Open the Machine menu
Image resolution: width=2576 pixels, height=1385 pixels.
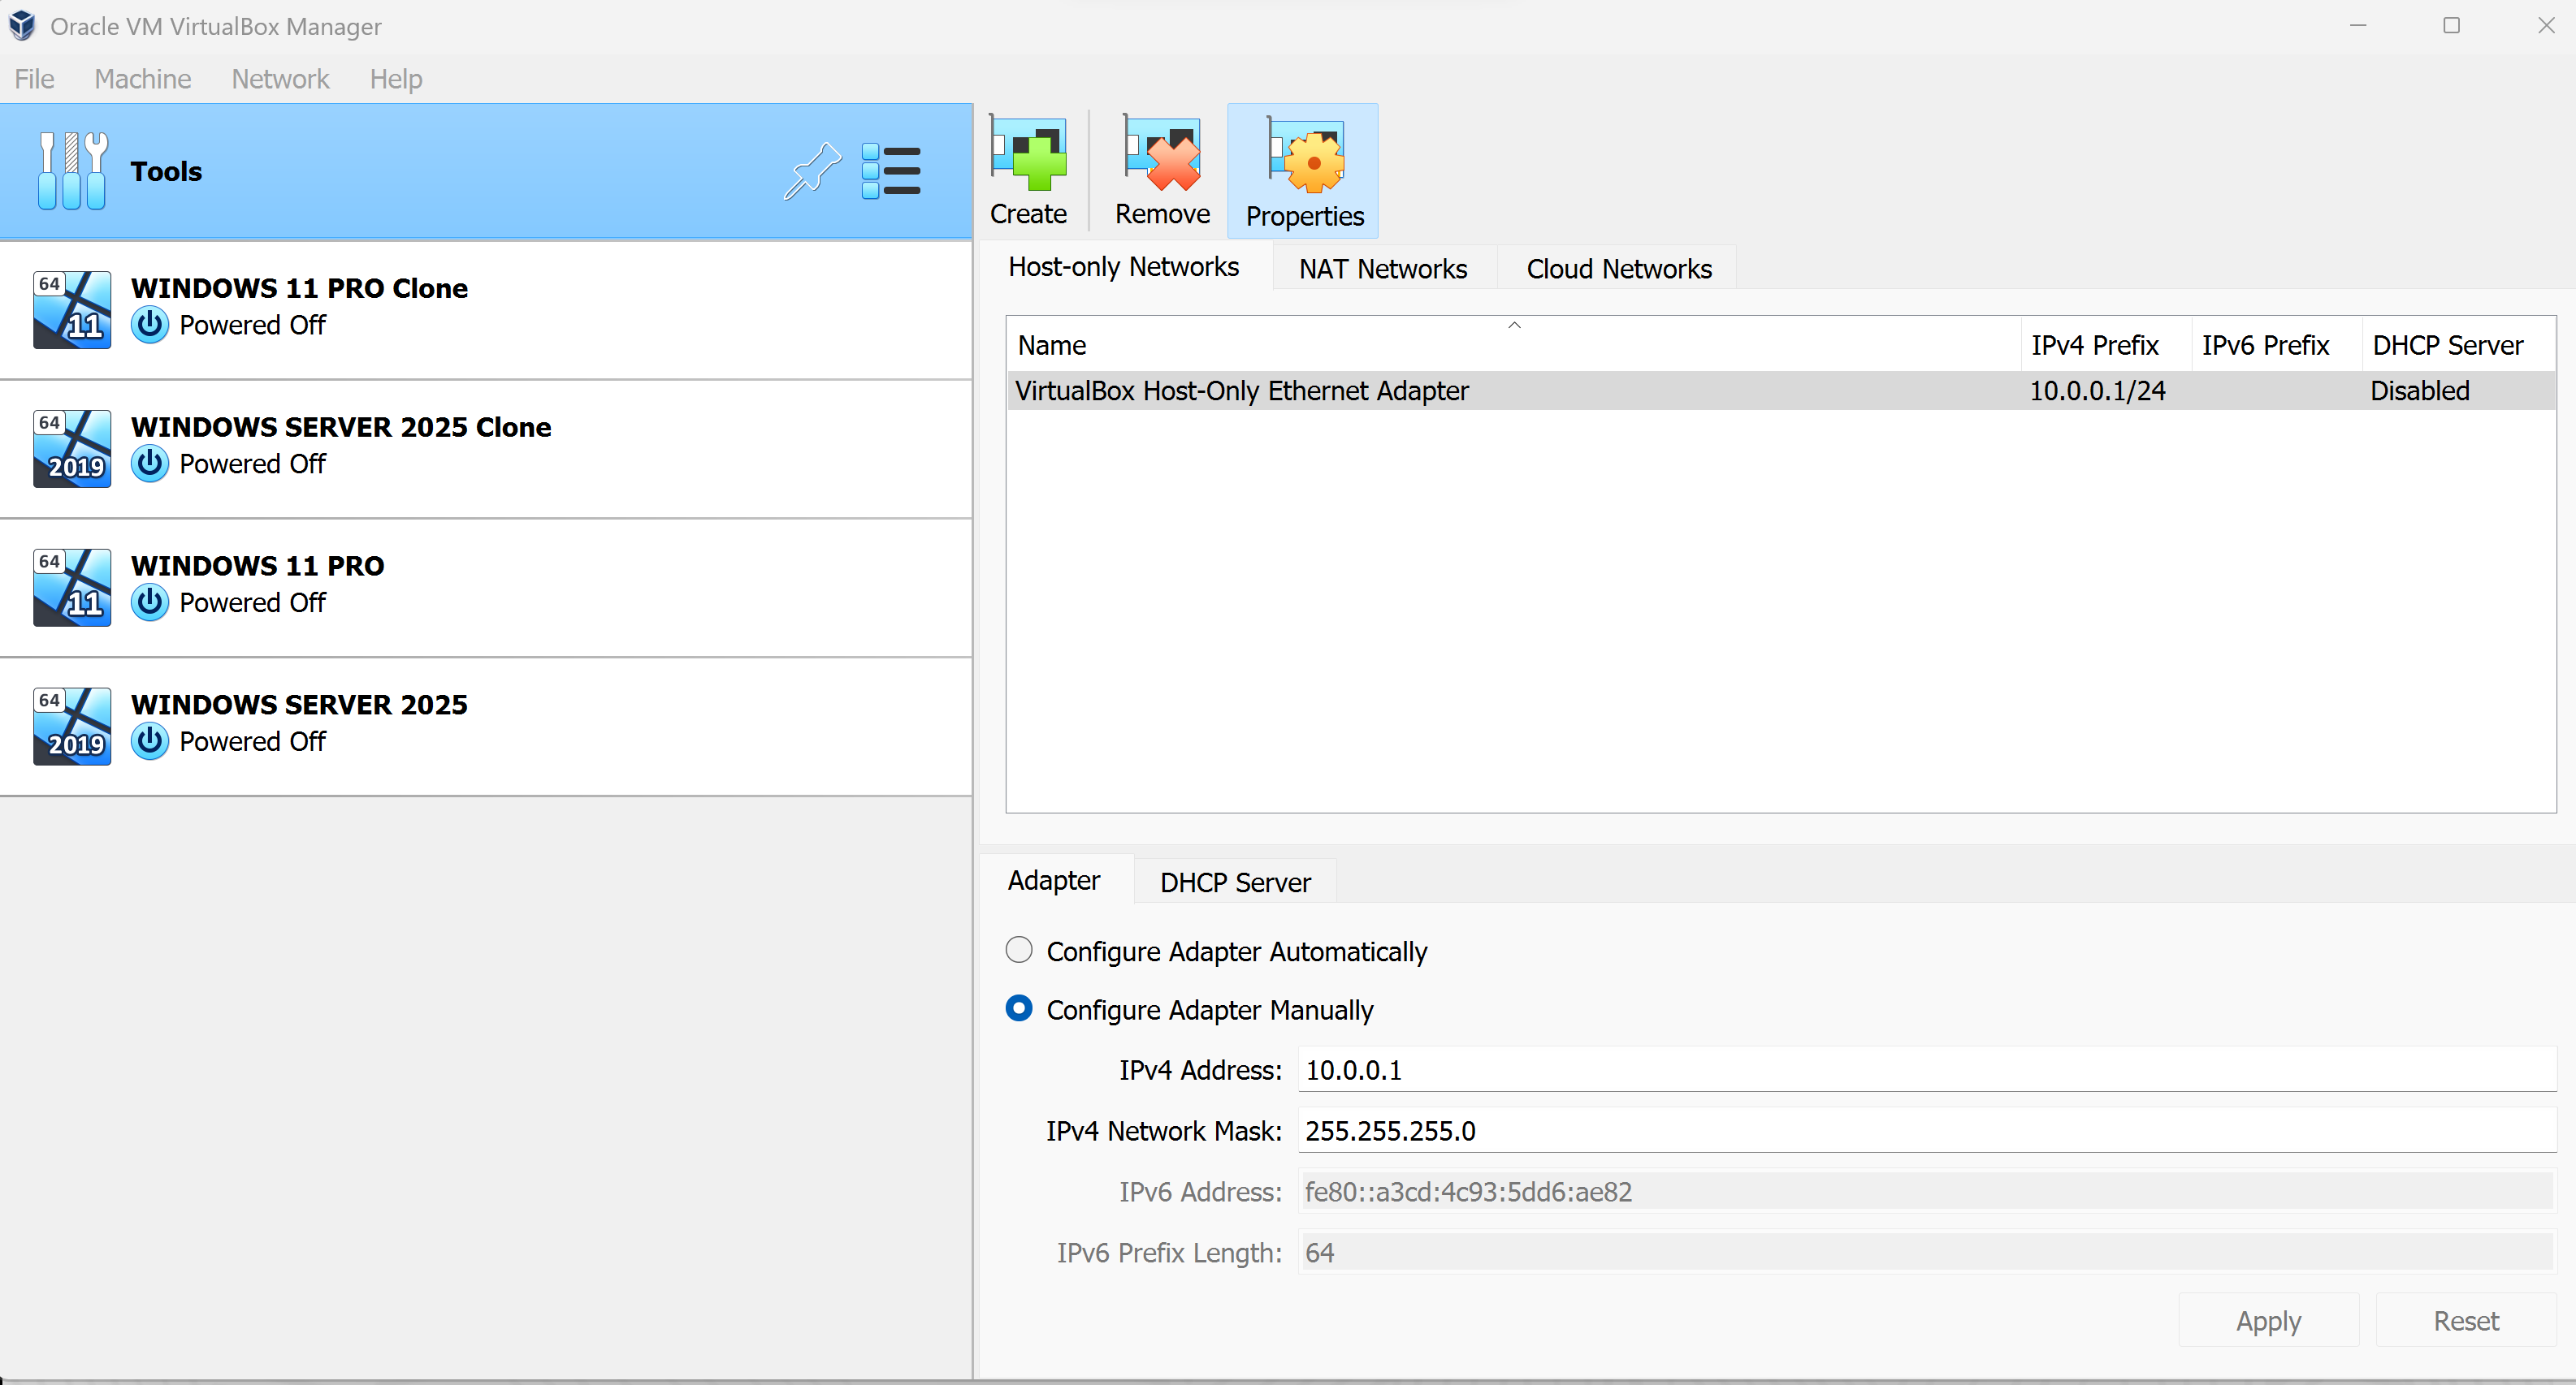(142, 79)
